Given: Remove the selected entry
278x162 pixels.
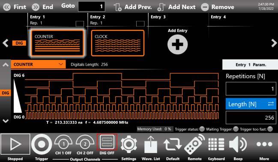Looking at the screenshot, I should 218,7.
